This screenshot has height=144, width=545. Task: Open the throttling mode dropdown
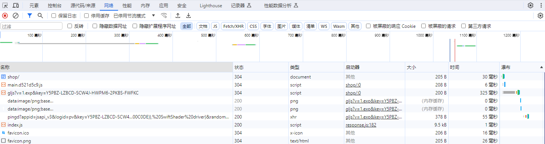click(x=134, y=16)
